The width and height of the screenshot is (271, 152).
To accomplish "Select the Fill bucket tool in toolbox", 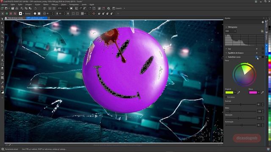I will coord(2,87).
